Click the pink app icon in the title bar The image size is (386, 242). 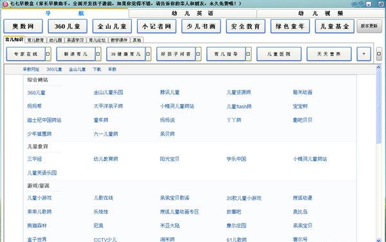pos(5,4)
